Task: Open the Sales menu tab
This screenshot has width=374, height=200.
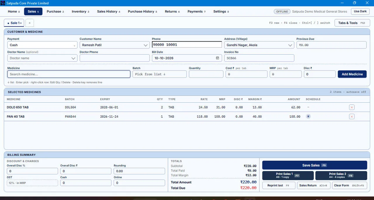Action: click(33, 11)
